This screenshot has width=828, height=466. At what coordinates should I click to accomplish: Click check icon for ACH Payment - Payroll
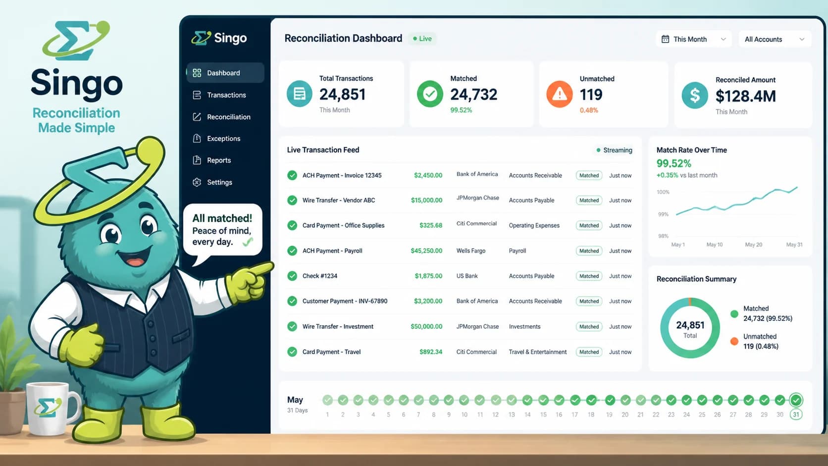pos(292,251)
